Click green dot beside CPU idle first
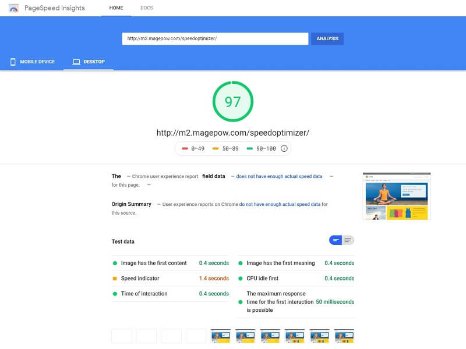This screenshot has height=349, width=466. pos(241,279)
